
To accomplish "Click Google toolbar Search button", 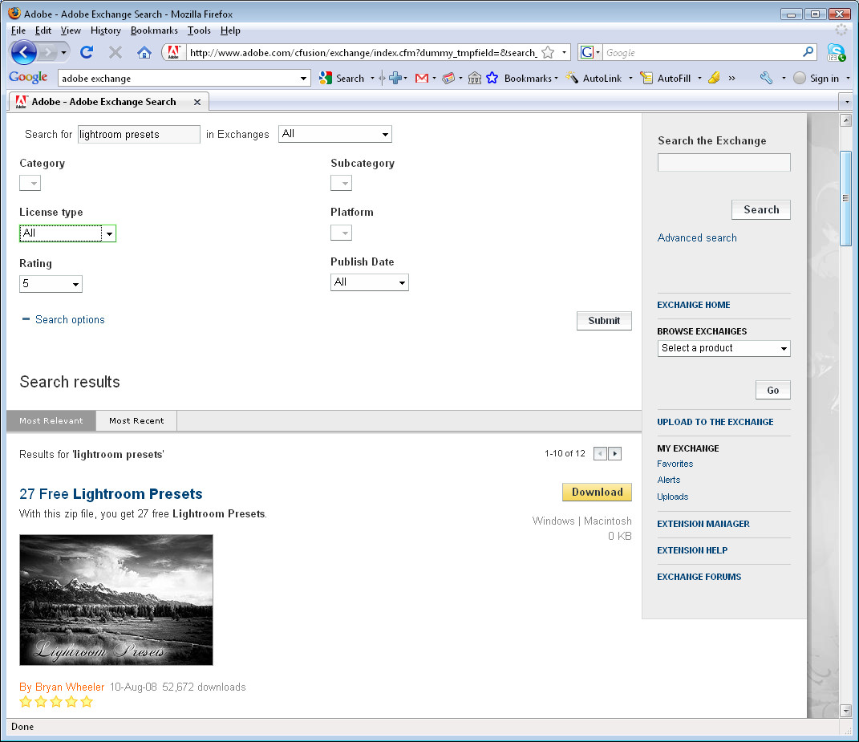I will [x=342, y=79].
